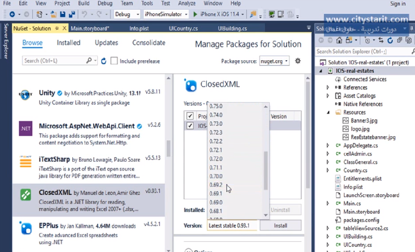Expand the References node

pos(328,88)
